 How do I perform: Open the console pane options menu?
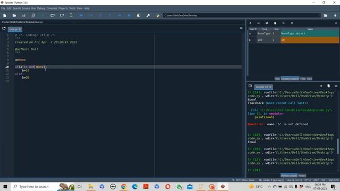coord(336,86)
